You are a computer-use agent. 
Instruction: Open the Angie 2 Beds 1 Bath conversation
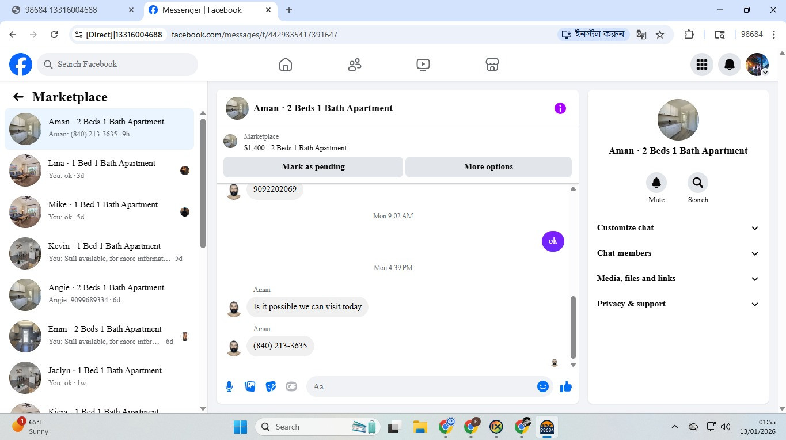[99, 295]
